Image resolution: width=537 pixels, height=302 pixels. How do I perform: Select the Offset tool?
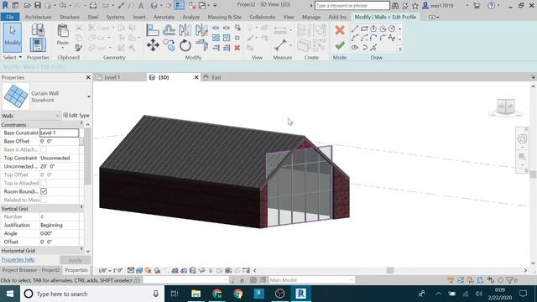(x=169, y=30)
